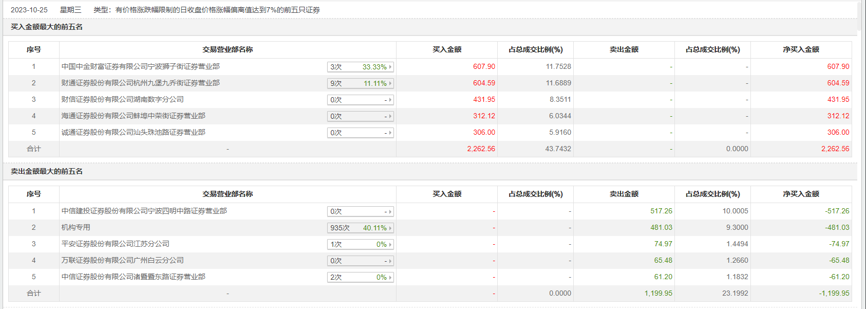The height and width of the screenshot is (309, 866).
Task: Expand the 0次 box for 海通证券蚌埠中荣街
Action: [360, 116]
